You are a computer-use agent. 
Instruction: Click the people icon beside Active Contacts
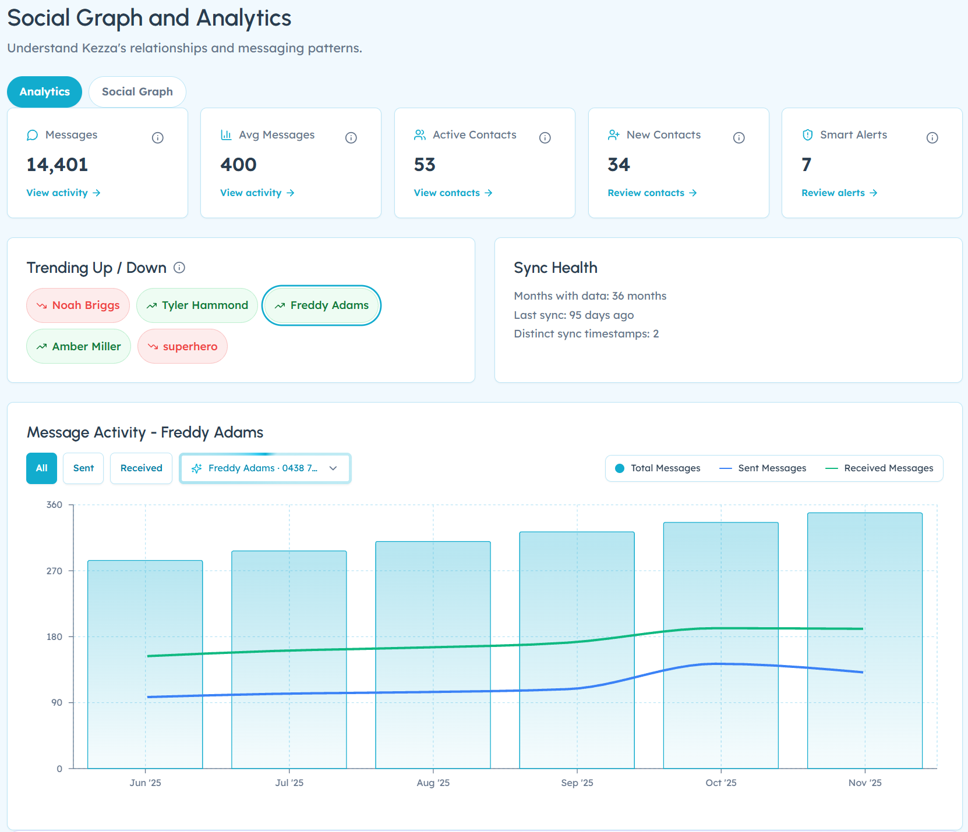pos(420,135)
